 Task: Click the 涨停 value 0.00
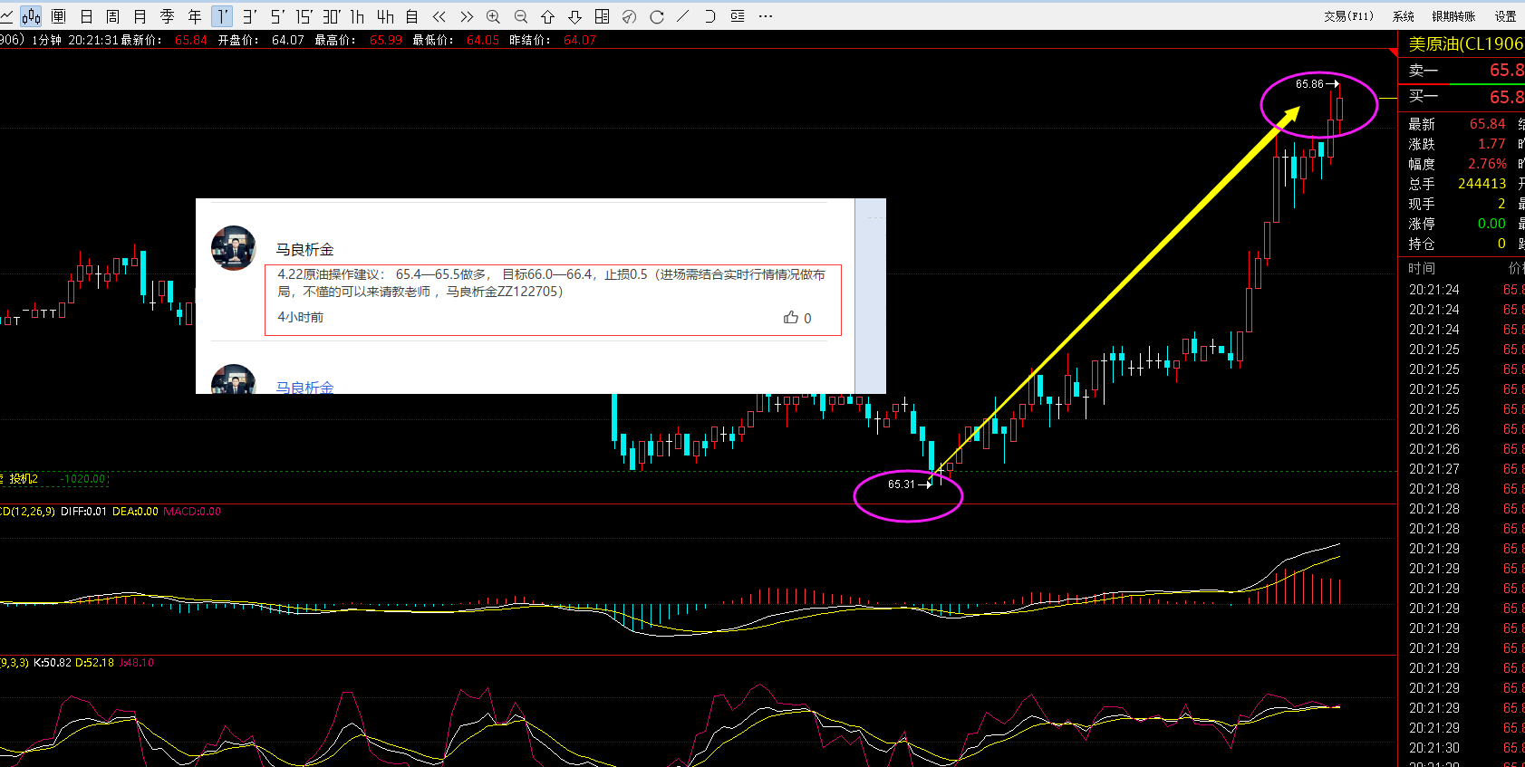(x=1491, y=224)
